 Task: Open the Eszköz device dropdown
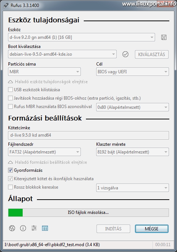(x=82, y=37)
